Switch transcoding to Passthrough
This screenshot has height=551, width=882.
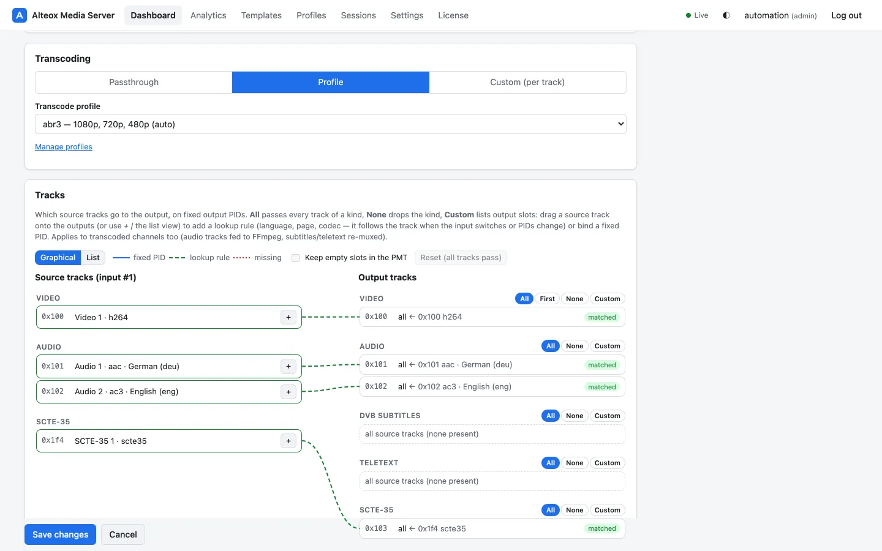tap(134, 82)
